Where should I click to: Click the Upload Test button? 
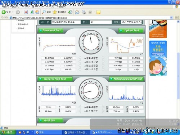[131, 31]
